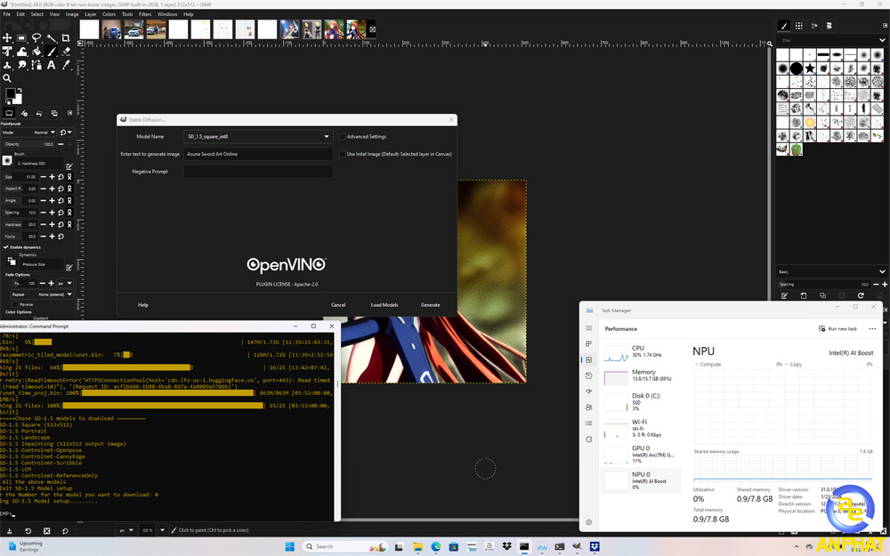Screen dimensions: 890x556
Task: Select the Paintbrush tool
Action: coord(51,52)
